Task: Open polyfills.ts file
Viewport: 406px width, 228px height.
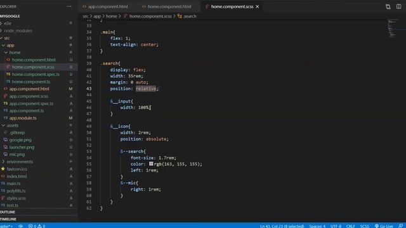Action: (16, 191)
